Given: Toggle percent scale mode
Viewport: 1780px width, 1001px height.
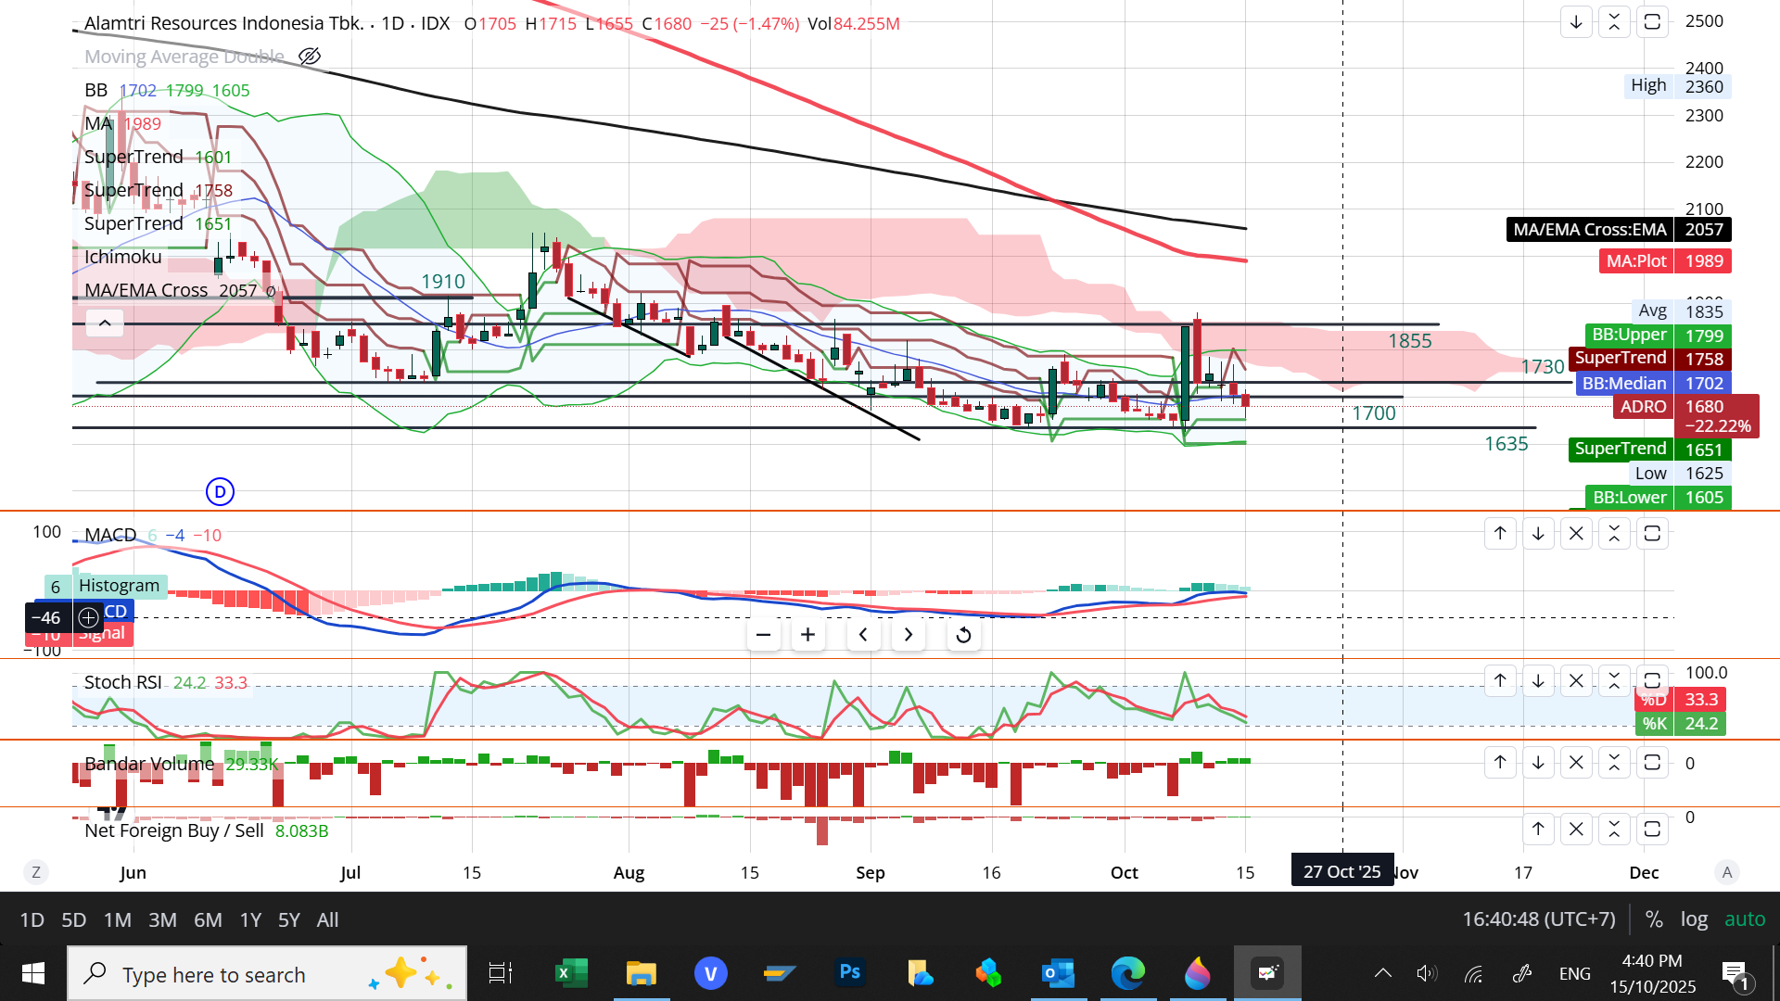Looking at the screenshot, I should coord(1653,919).
